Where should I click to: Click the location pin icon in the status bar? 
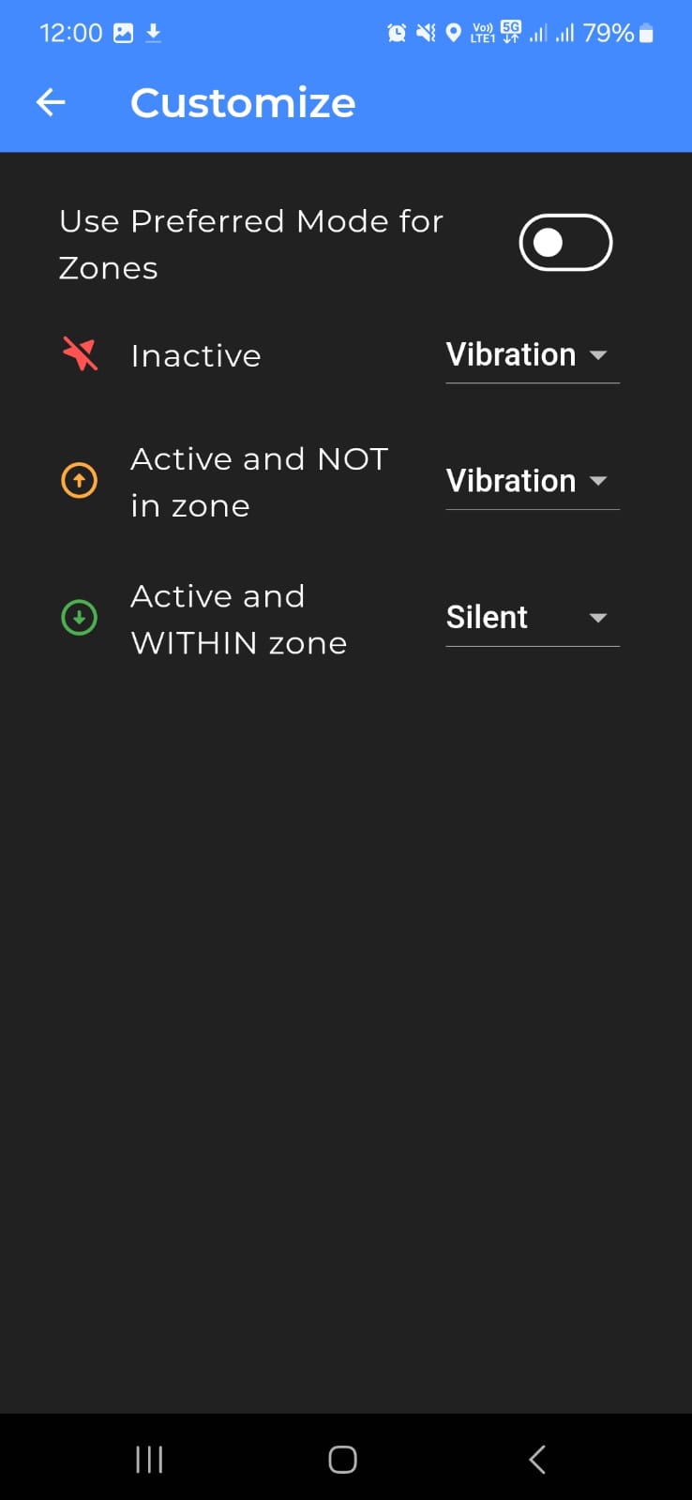454,32
